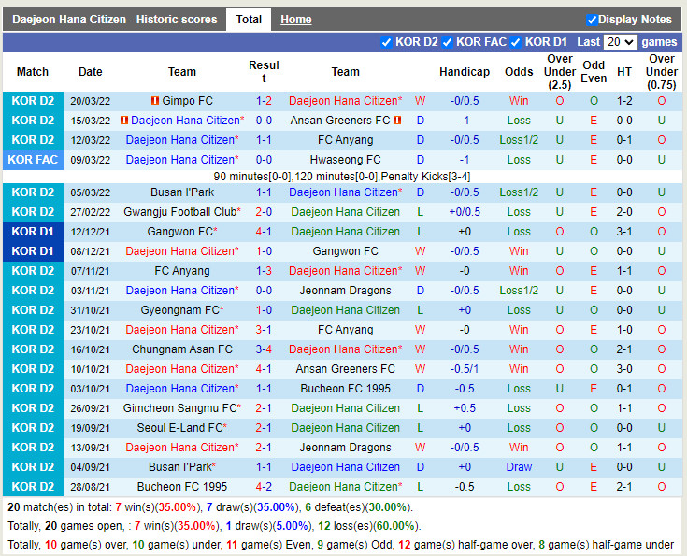Toggle the Display Notes checkbox
The image size is (687, 556).
click(x=592, y=20)
